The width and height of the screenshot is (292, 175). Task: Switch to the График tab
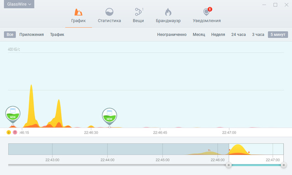78,18
